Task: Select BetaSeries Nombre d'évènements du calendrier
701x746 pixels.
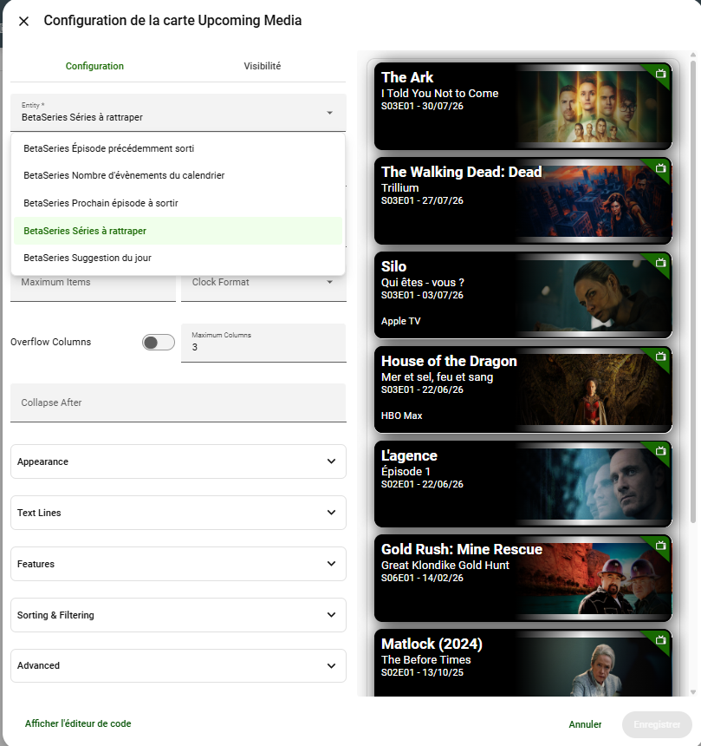Action: [178, 175]
